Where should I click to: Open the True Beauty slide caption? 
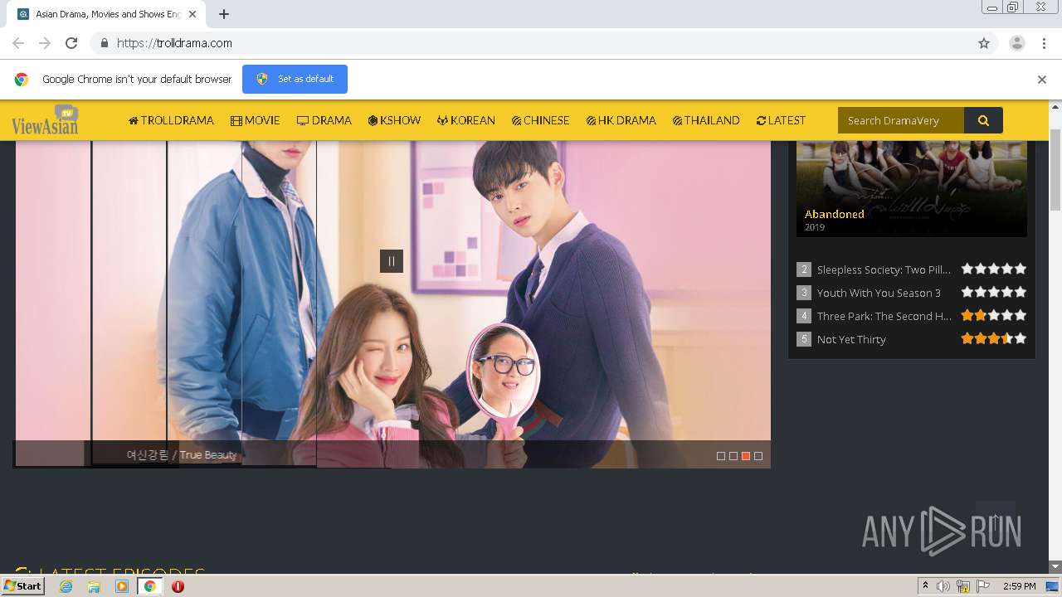(x=182, y=454)
